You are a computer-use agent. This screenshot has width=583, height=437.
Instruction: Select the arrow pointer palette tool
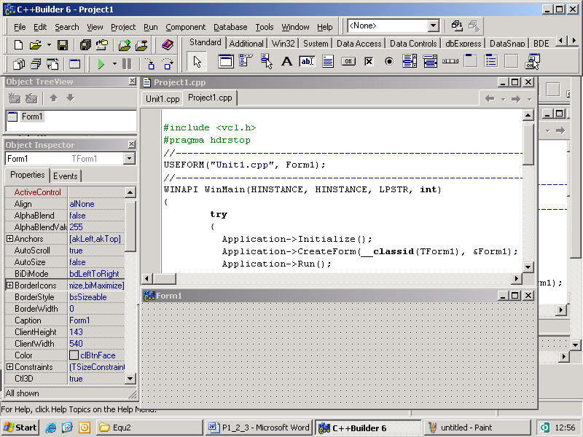(197, 62)
